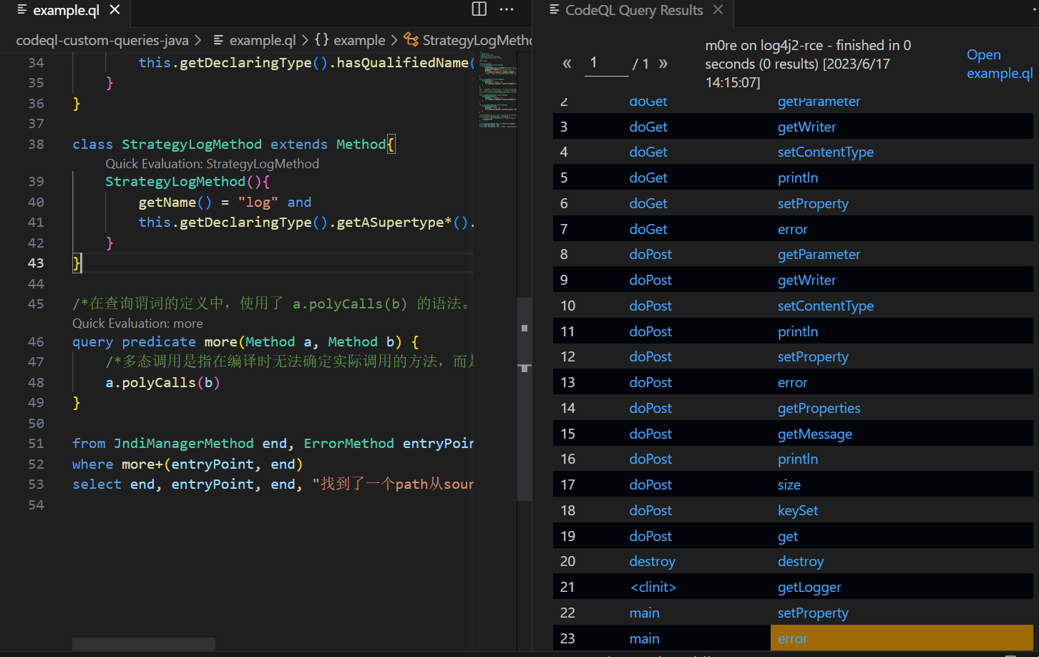Click the example module braces breadcrumb icon
Viewport: 1039px width, 657px height.
322,40
